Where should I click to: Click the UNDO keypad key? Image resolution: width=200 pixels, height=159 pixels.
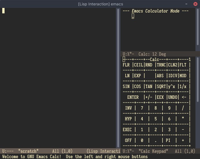pos(172,97)
